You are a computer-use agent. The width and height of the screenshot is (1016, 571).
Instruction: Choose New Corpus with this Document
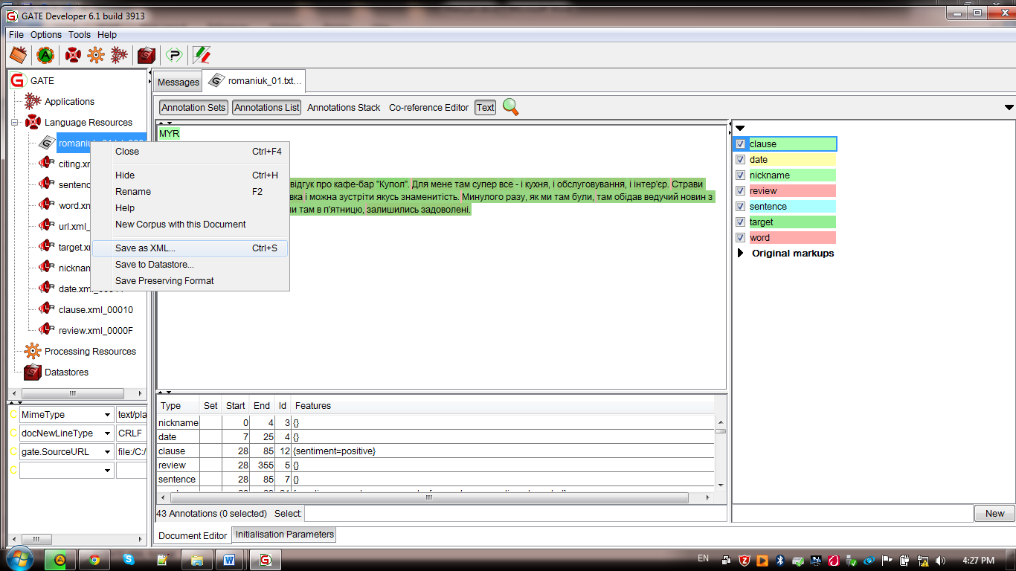(190, 225)
